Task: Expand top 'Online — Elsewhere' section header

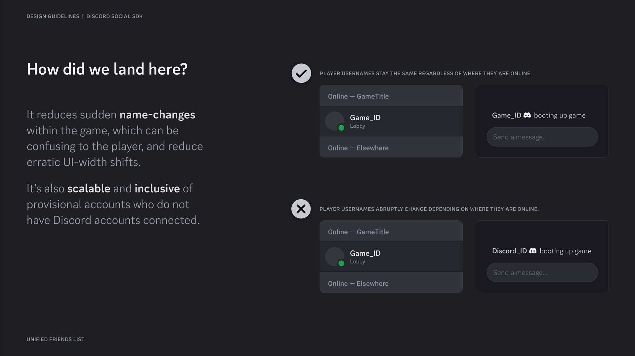Action: [x=391, y=147]
